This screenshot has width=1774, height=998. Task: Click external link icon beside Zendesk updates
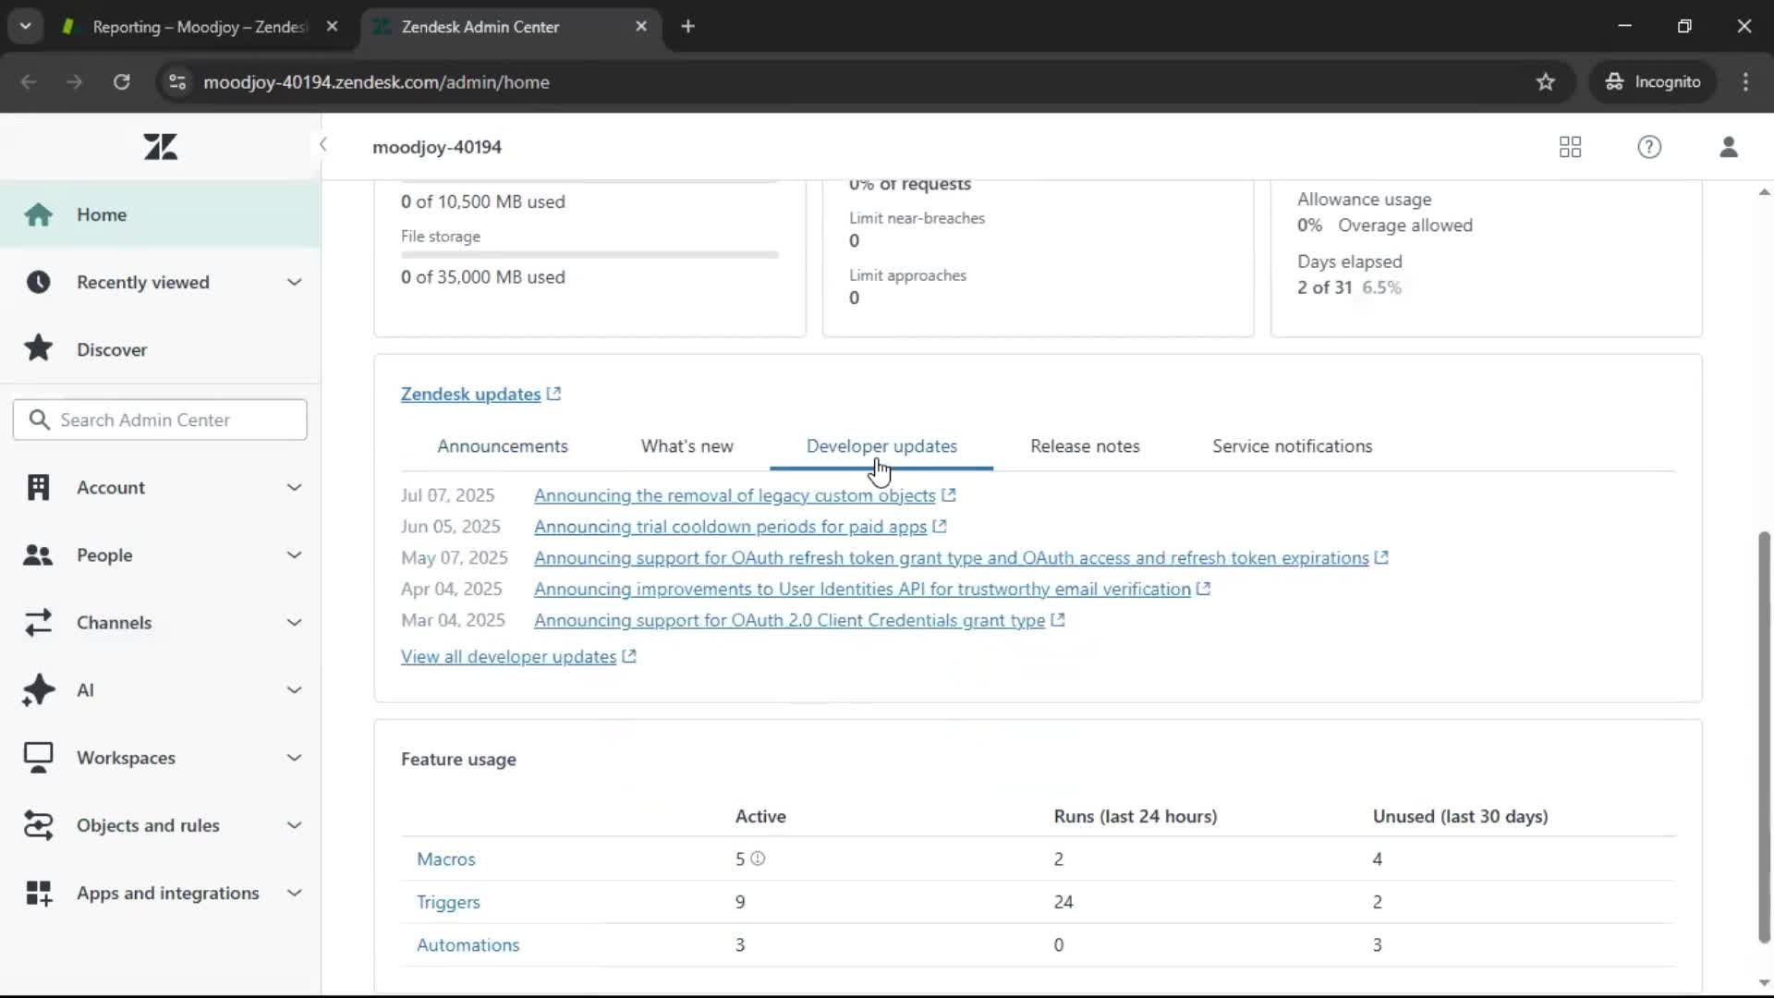[553, 394]
